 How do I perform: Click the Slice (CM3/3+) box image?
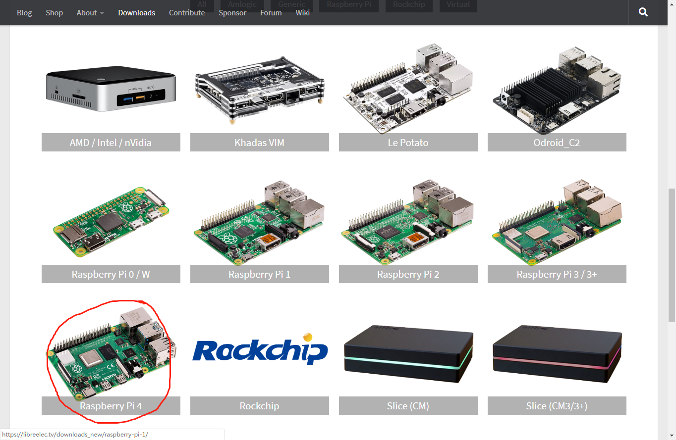pyautogui.click(x=557, y=354)
